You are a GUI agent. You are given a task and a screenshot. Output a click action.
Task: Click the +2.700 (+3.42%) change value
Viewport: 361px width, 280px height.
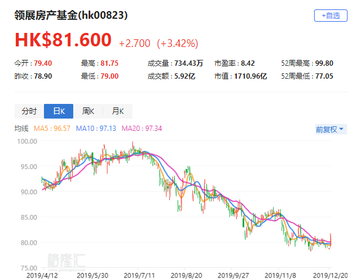tap(158, 43)
